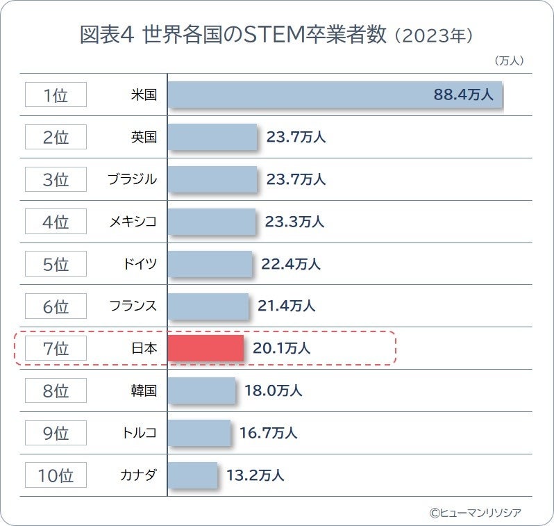Select the 20.1万人 value label
The image size is (554, 526).
click(x=281, y=348)
